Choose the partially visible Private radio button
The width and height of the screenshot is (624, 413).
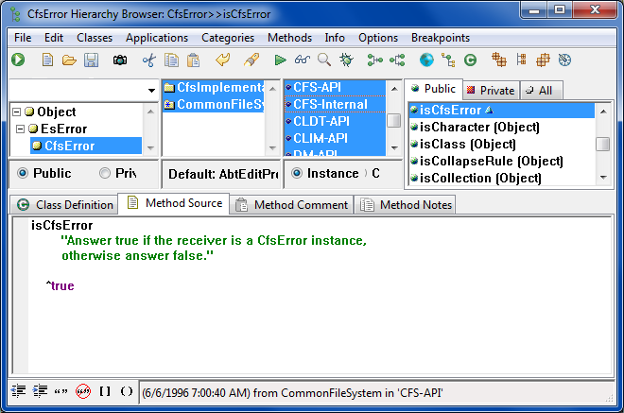point(105,174)
